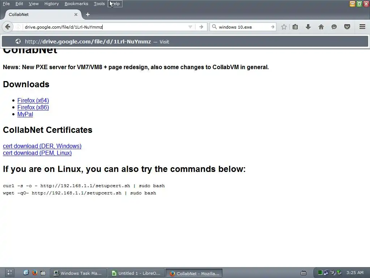This screenshot has width=370, height=278.
Task: Open the on-screen keyboard tray icon
Action: (x=304, y=273)
